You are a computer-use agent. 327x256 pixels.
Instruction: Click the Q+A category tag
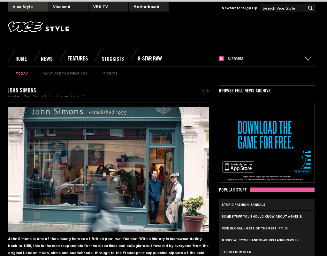pos(206,91)
